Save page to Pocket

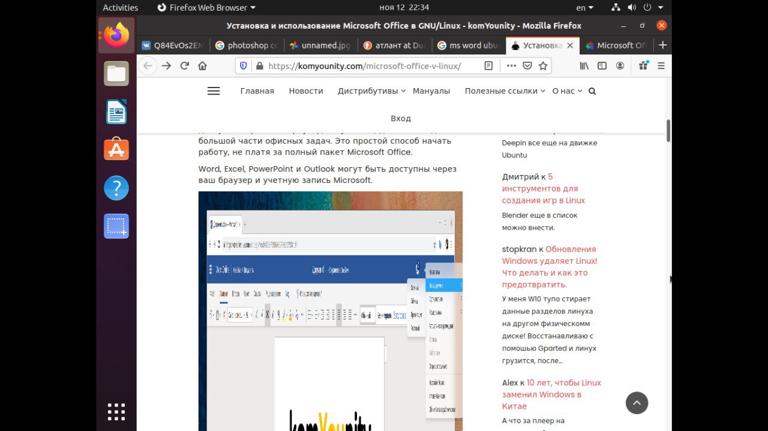pyautogui.click(x=527, y=66)
